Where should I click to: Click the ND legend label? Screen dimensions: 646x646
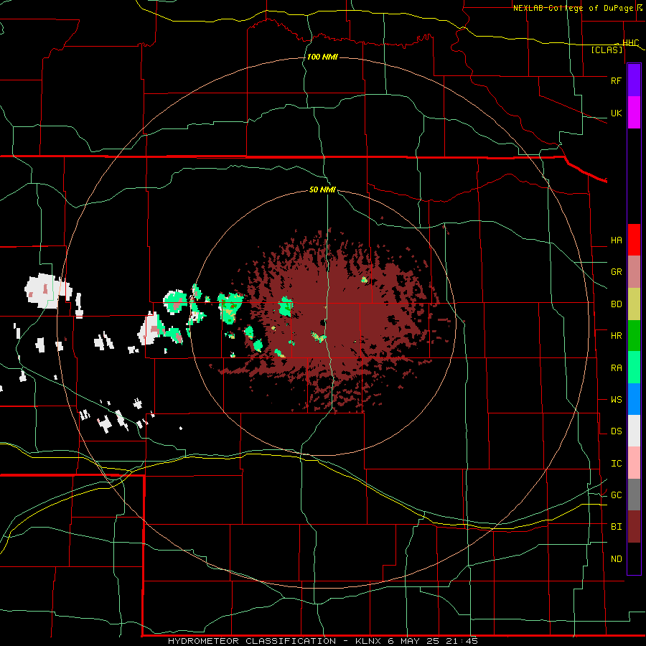617,559
